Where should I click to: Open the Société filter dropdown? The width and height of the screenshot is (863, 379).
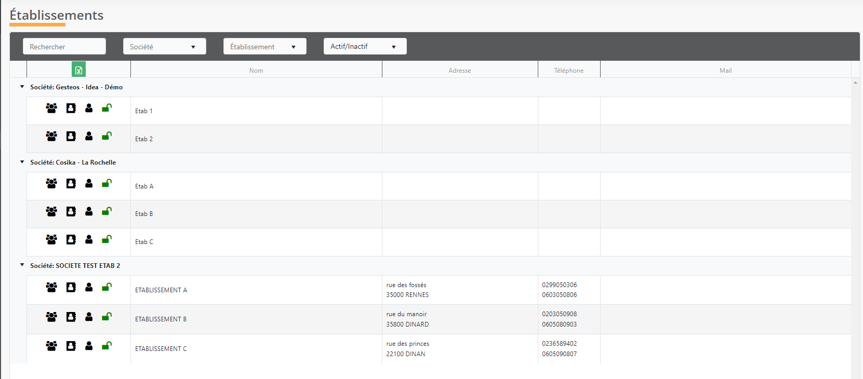(x=164, y=47)
